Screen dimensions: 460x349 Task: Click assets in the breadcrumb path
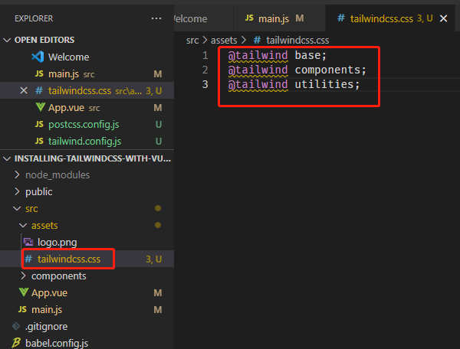[x=224, y=40]
